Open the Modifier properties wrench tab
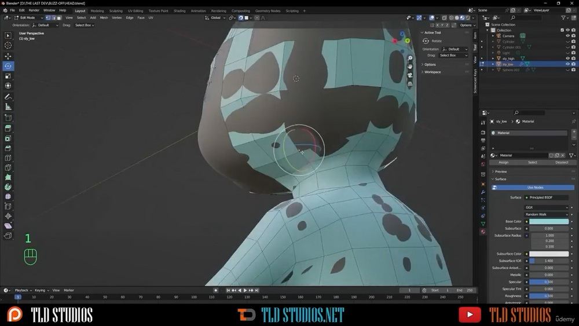The width and height of the screenshot is (579, 326). click(483, 192)
